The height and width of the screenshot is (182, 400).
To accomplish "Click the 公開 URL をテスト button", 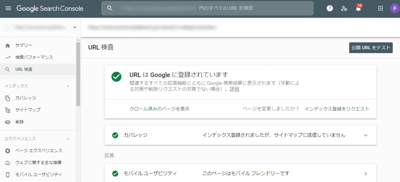I will click(371, 48).
